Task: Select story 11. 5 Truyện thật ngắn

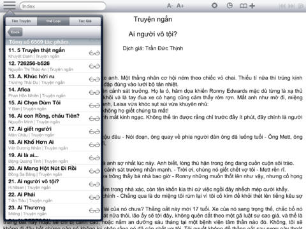Action: 53,53
